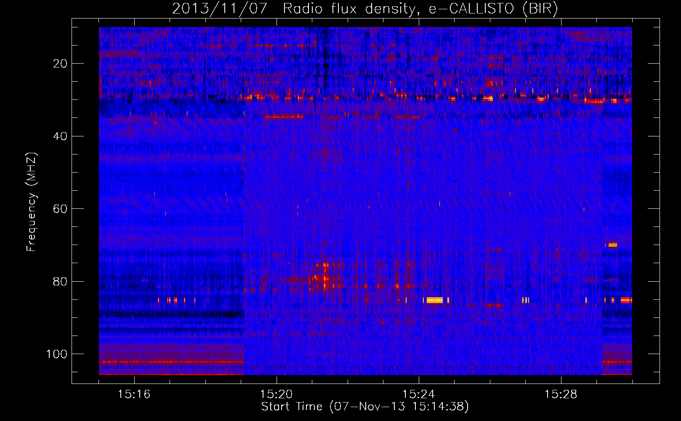Click the 'Frequency (MHZ)' y-axis label
This screenshot has height=421, width=681.
click(32, 202)
